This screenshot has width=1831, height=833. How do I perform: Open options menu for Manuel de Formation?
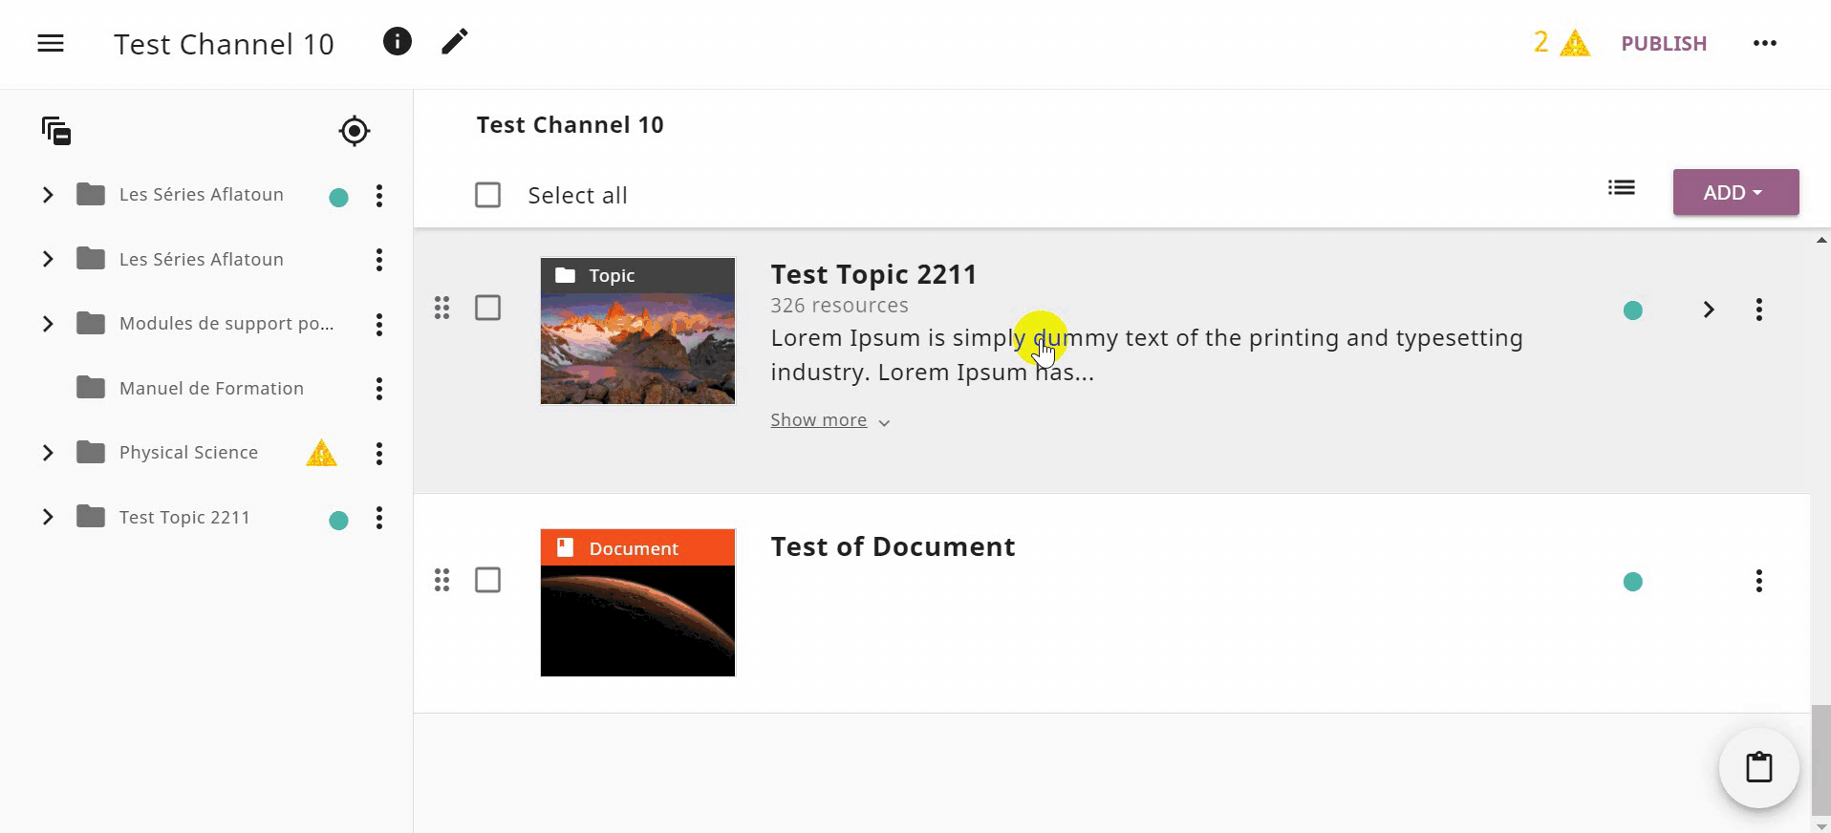pos(379,389)
